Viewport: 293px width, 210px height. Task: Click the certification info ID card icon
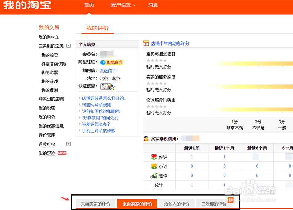point(107,87)
